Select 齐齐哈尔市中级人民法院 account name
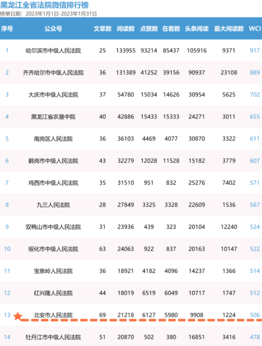Screen dimensions: 262x346 [x=53, y=73]
